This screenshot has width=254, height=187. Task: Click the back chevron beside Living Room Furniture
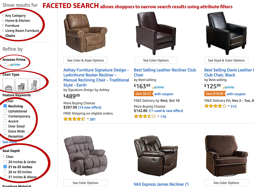coord(2,31)
